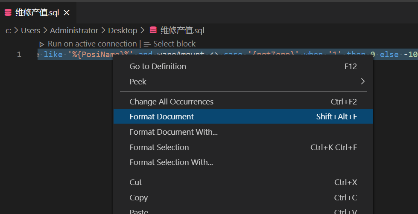Choose Format Selection With... option
The image size is (418, 214).
coord(243,162)
